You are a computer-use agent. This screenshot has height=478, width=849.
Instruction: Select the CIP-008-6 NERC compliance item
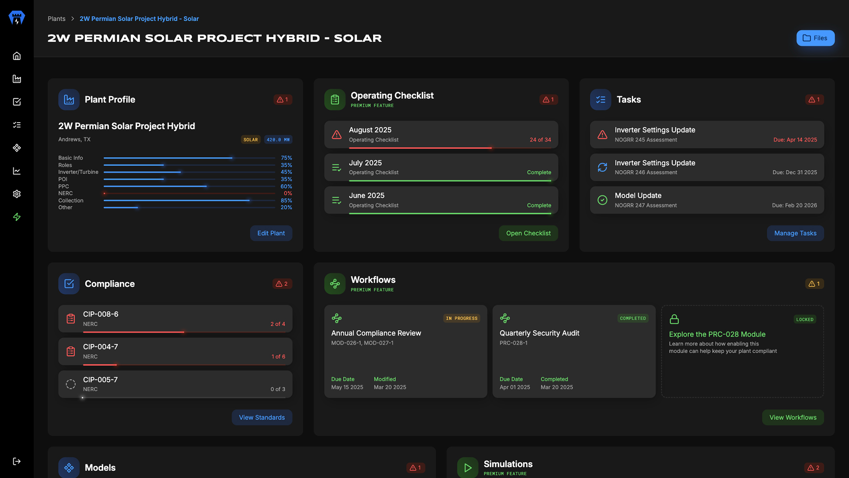point(175,319)
